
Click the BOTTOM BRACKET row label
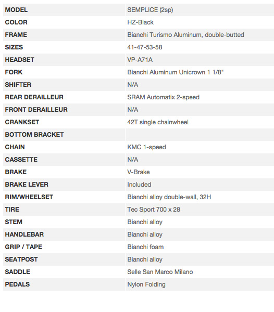coord(34,135)
